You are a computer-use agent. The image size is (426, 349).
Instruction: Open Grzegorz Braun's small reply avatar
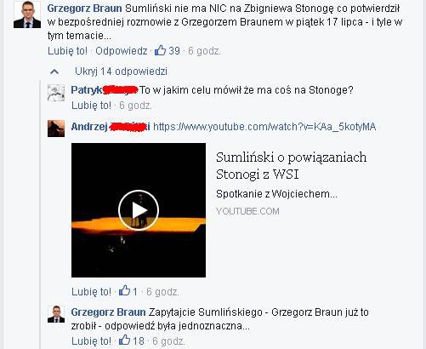click(x=56, y=314)
